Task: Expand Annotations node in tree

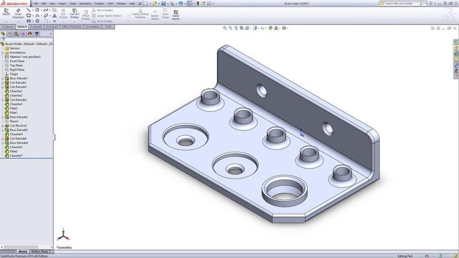Action: 3,53
